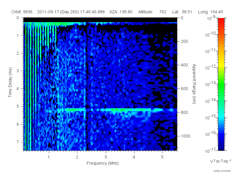Click the apparent range tick '600.'
This screenshot has height=177, width=236.
[185, 89]
